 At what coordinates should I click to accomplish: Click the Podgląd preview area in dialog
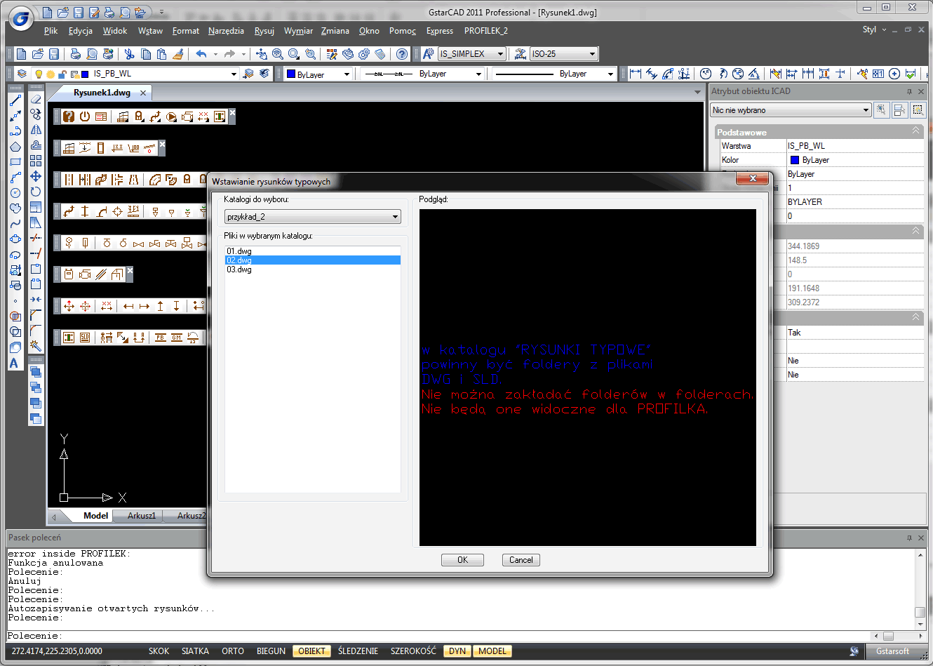588,378
